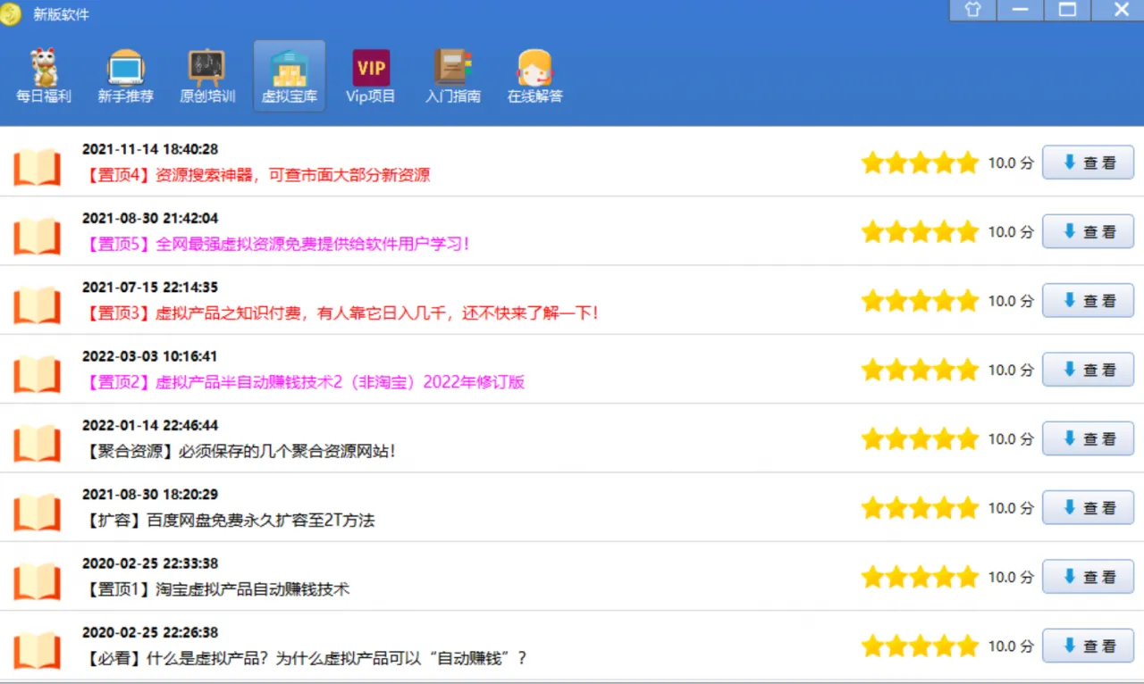Click the book icon beside 置顶4 entry
Viewport: 1144px width, 684px height.
[x=37, y=167]
